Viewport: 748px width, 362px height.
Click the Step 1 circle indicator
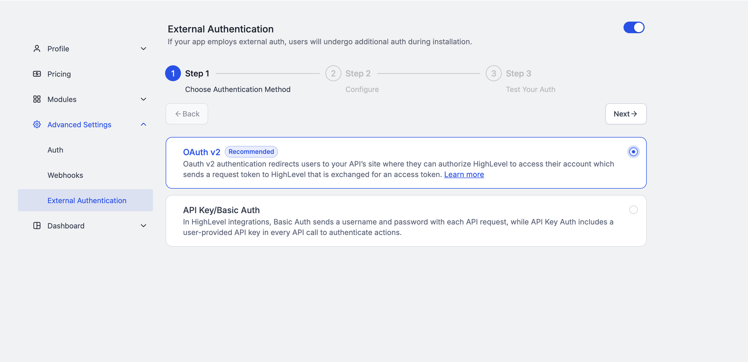tap(173, 74)
